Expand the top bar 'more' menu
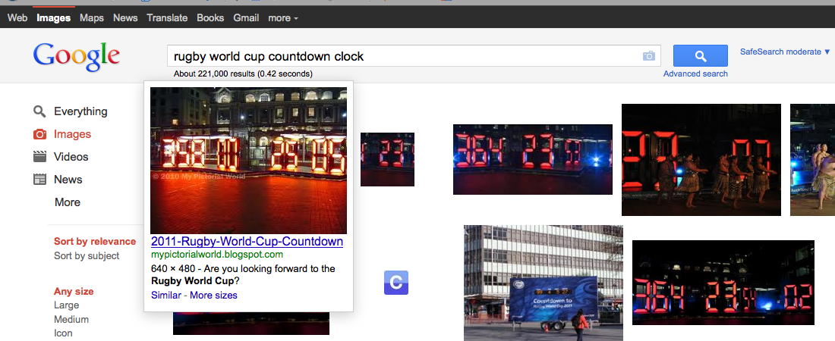Viewport: 835px width, 341px height. (x=283, y=17)
